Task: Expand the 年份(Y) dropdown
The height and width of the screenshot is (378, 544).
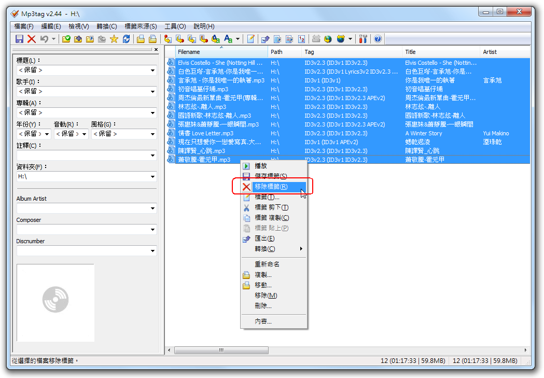Action: pos(47,134)
